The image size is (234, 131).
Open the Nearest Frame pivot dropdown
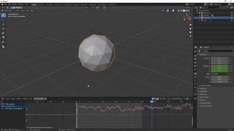(x=178, y=99)
